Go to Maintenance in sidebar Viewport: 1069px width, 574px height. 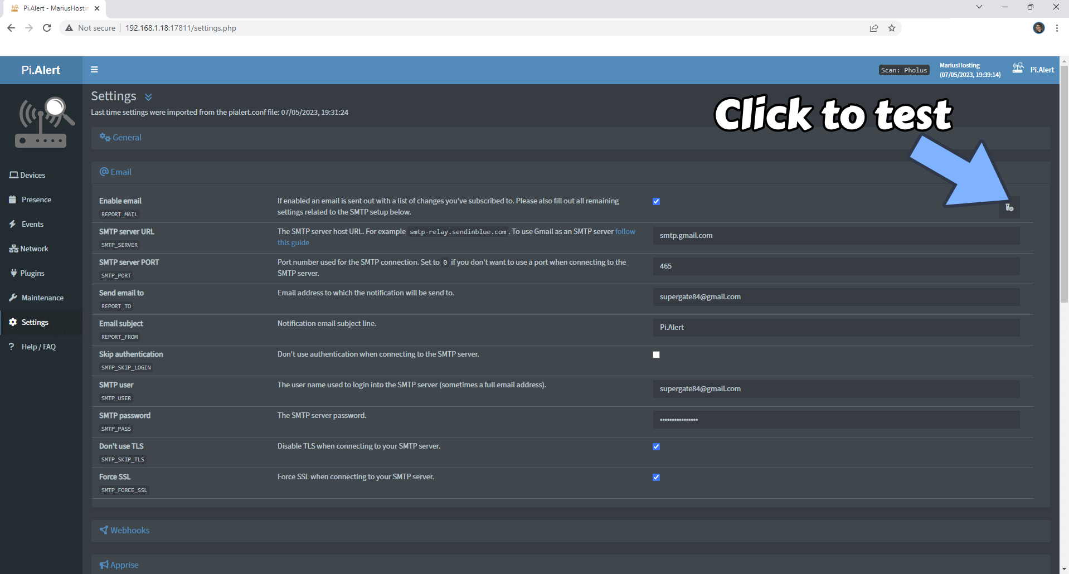(x=42, y=298)
